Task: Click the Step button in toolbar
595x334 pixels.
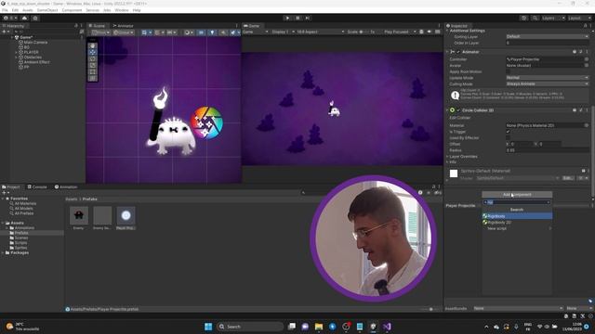Action: point(308,18)
